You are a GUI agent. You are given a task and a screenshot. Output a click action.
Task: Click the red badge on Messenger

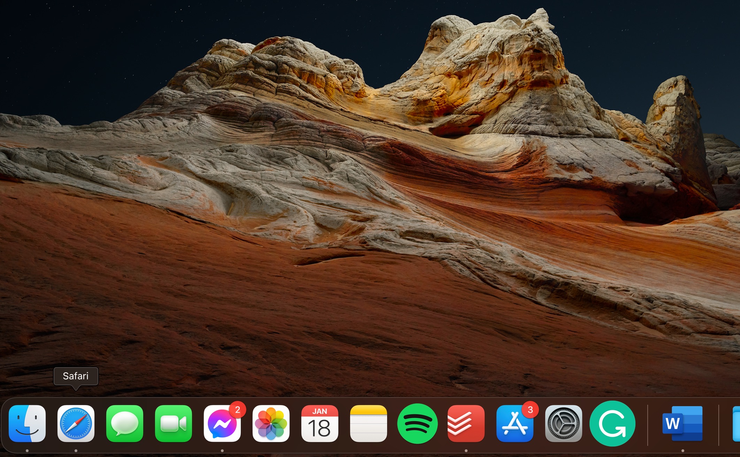(238, 410)
